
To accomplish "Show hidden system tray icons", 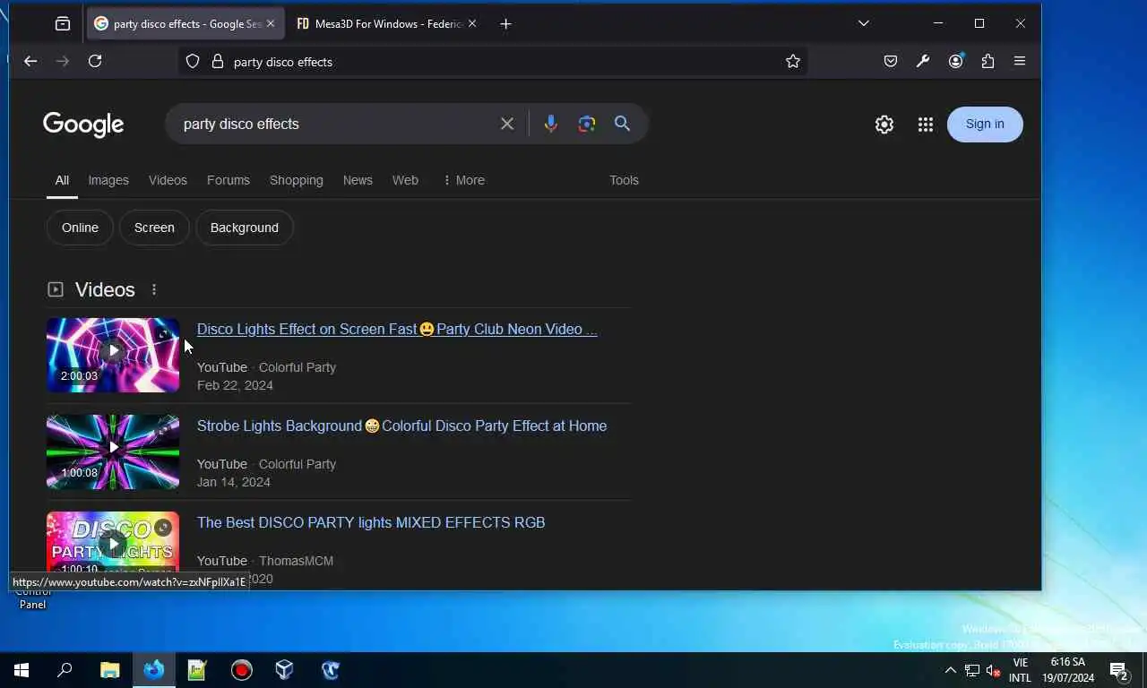I will [x=951, y=670].
